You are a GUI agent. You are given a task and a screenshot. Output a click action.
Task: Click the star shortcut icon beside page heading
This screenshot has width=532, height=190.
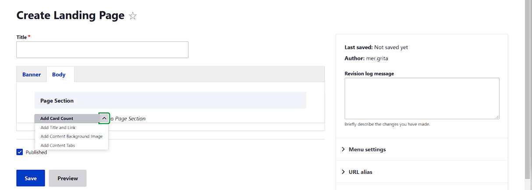pyautogui.click(x=133, y=16)
